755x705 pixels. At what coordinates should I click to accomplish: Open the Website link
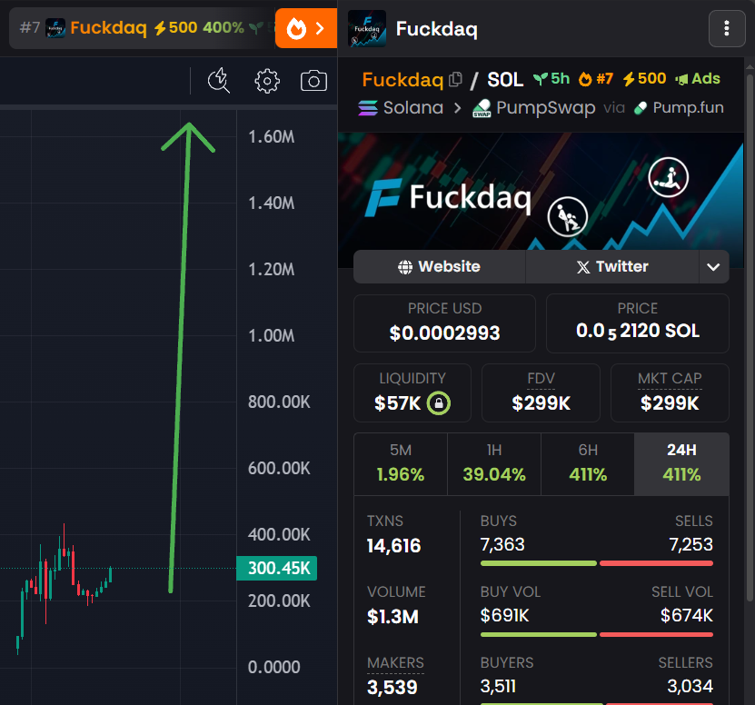(439, 267)
